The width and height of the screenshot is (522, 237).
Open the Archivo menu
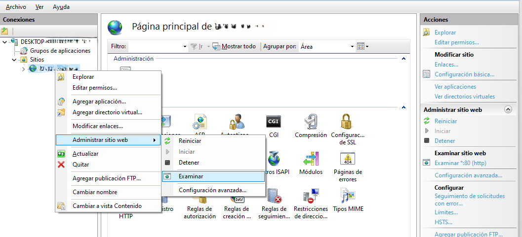pyautogui.click(x=16, y=7)
